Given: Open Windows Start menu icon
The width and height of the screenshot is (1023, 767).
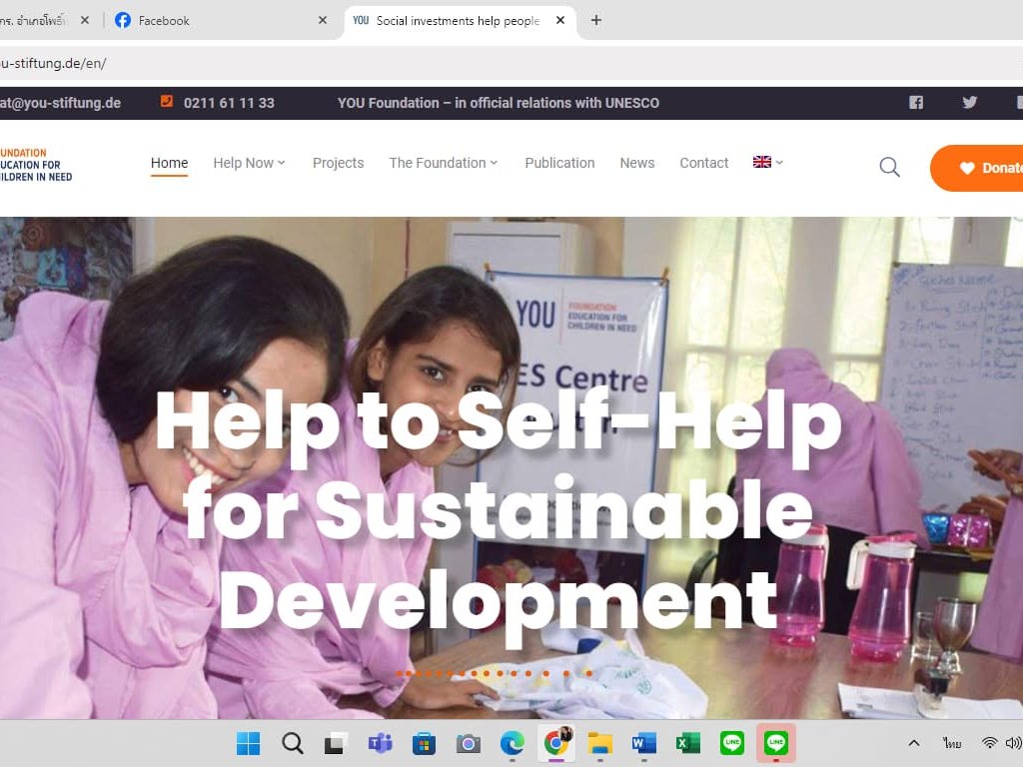Looking at the screenshot, I should [x=248, y=743].
